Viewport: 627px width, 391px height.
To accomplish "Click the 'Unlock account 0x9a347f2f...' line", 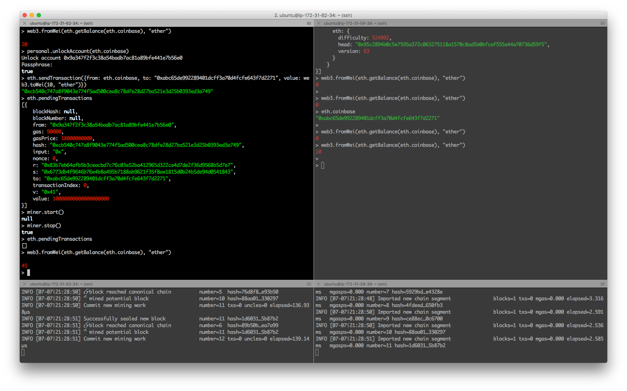I will tap(102, 58).
